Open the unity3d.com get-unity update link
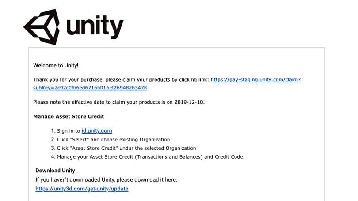This screenshot has width=358, height=201. pos(82,189)
